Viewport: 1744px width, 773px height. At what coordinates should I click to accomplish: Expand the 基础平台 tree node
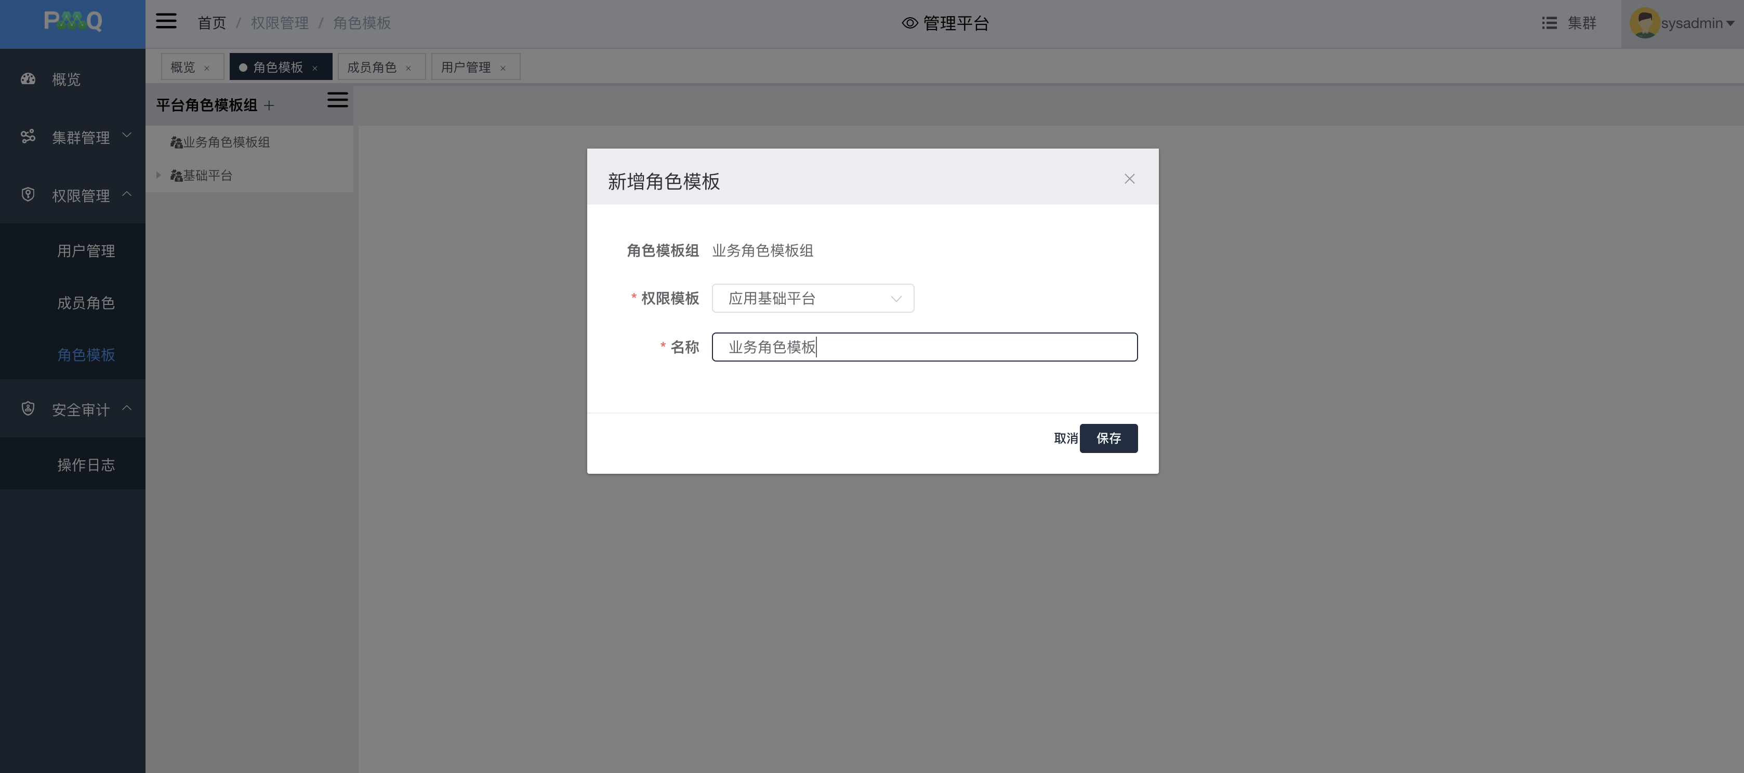tap(158, 175)
